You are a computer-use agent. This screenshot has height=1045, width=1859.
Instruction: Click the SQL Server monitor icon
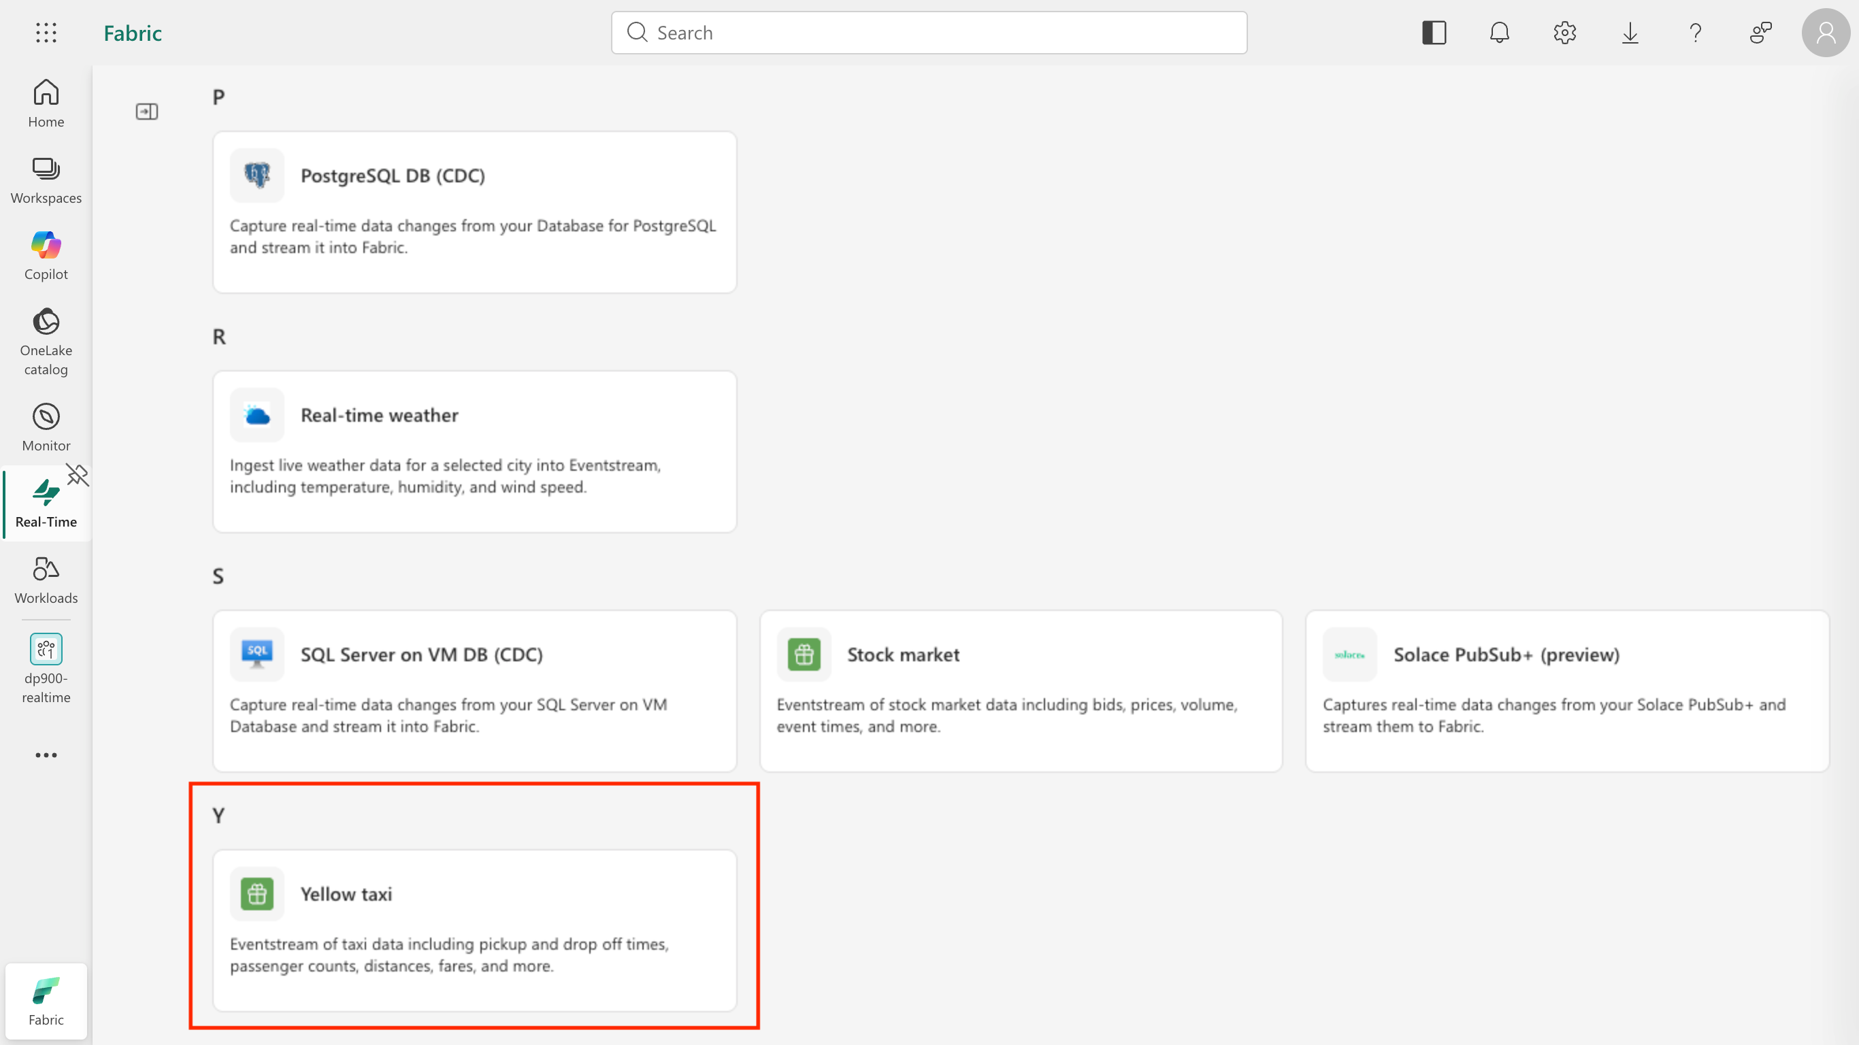click(257, 654)
